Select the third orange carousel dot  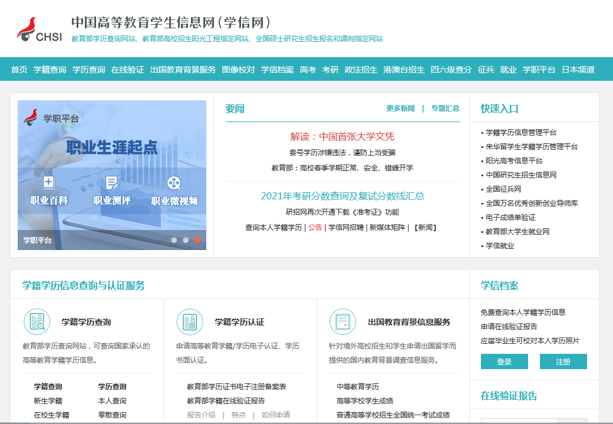point(197,240)
